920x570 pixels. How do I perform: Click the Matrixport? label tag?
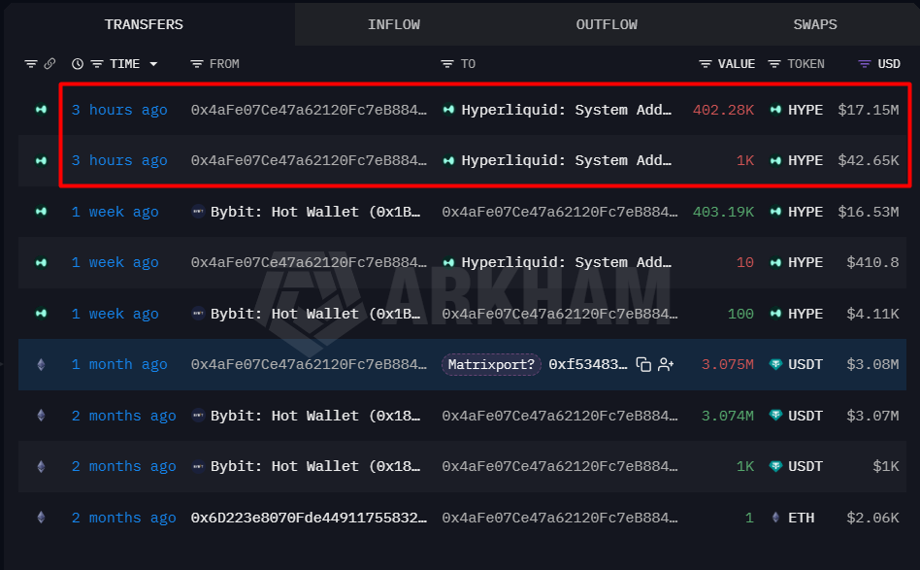(491, 364)
